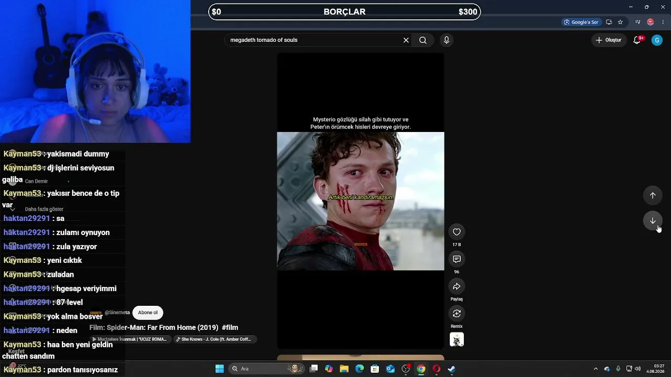Share the Short via Paylaş
The image size is (671, 377).
click(457, 286)
